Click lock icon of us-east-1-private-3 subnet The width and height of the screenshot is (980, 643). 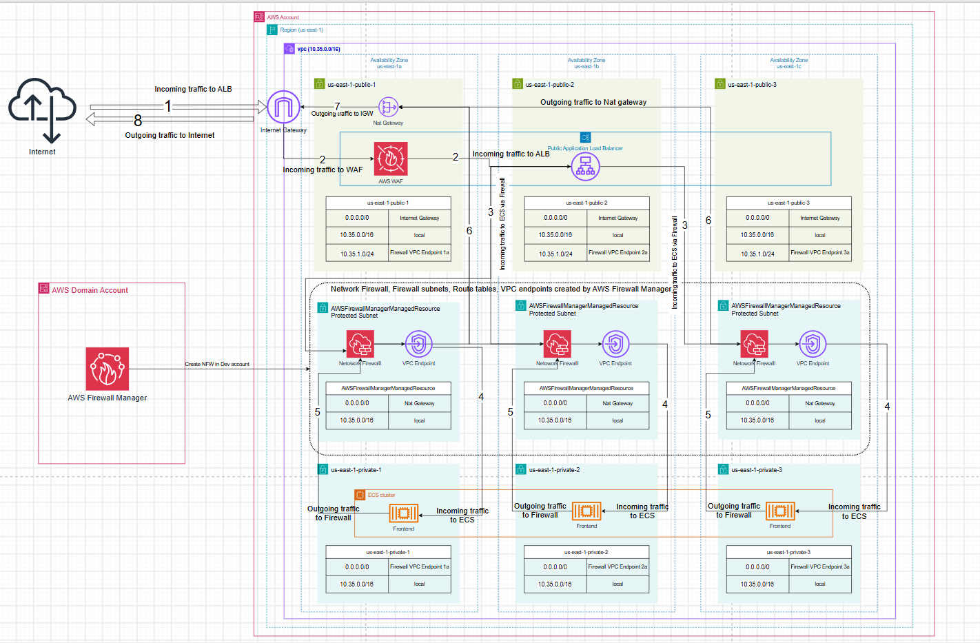(x=723, y=469)
